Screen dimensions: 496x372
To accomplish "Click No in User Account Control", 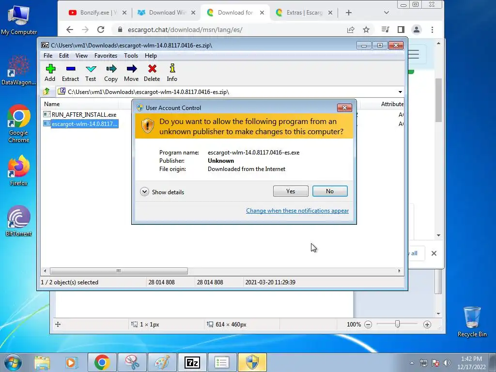I will (x=330, y=191).
